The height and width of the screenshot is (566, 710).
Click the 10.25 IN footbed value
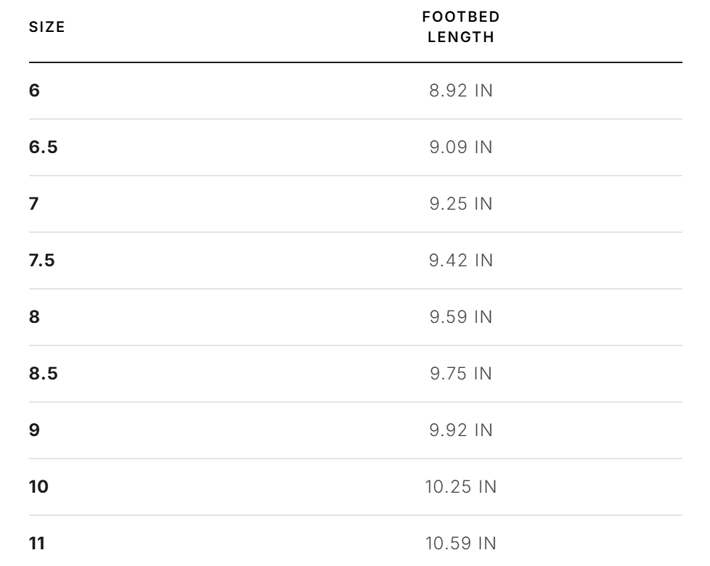[461, 487]
